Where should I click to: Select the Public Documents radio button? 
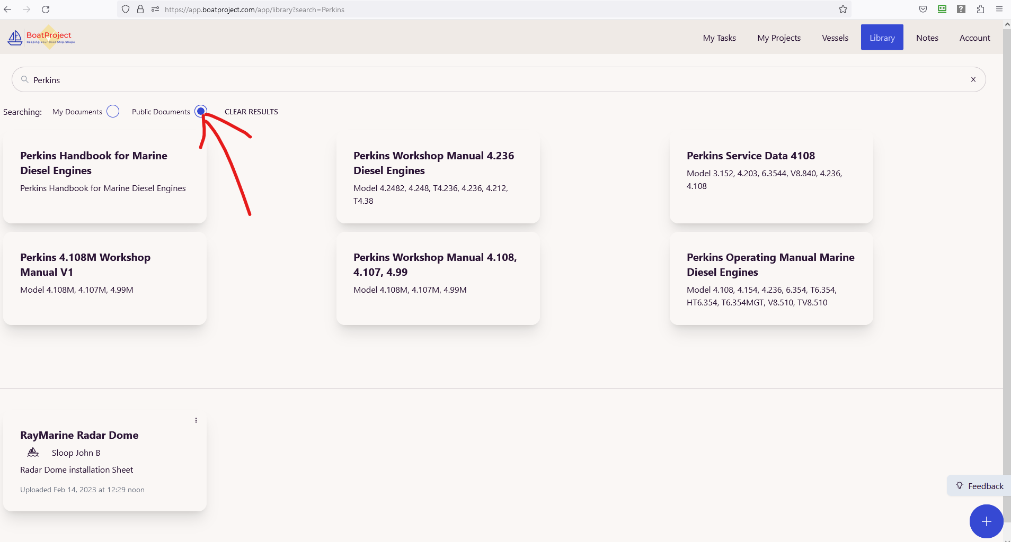click(200, 111)
